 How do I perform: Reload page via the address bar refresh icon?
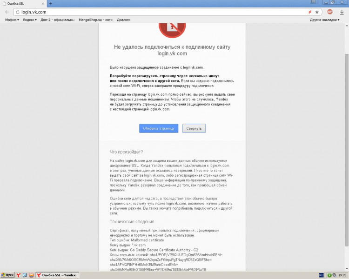pos(18,12)
